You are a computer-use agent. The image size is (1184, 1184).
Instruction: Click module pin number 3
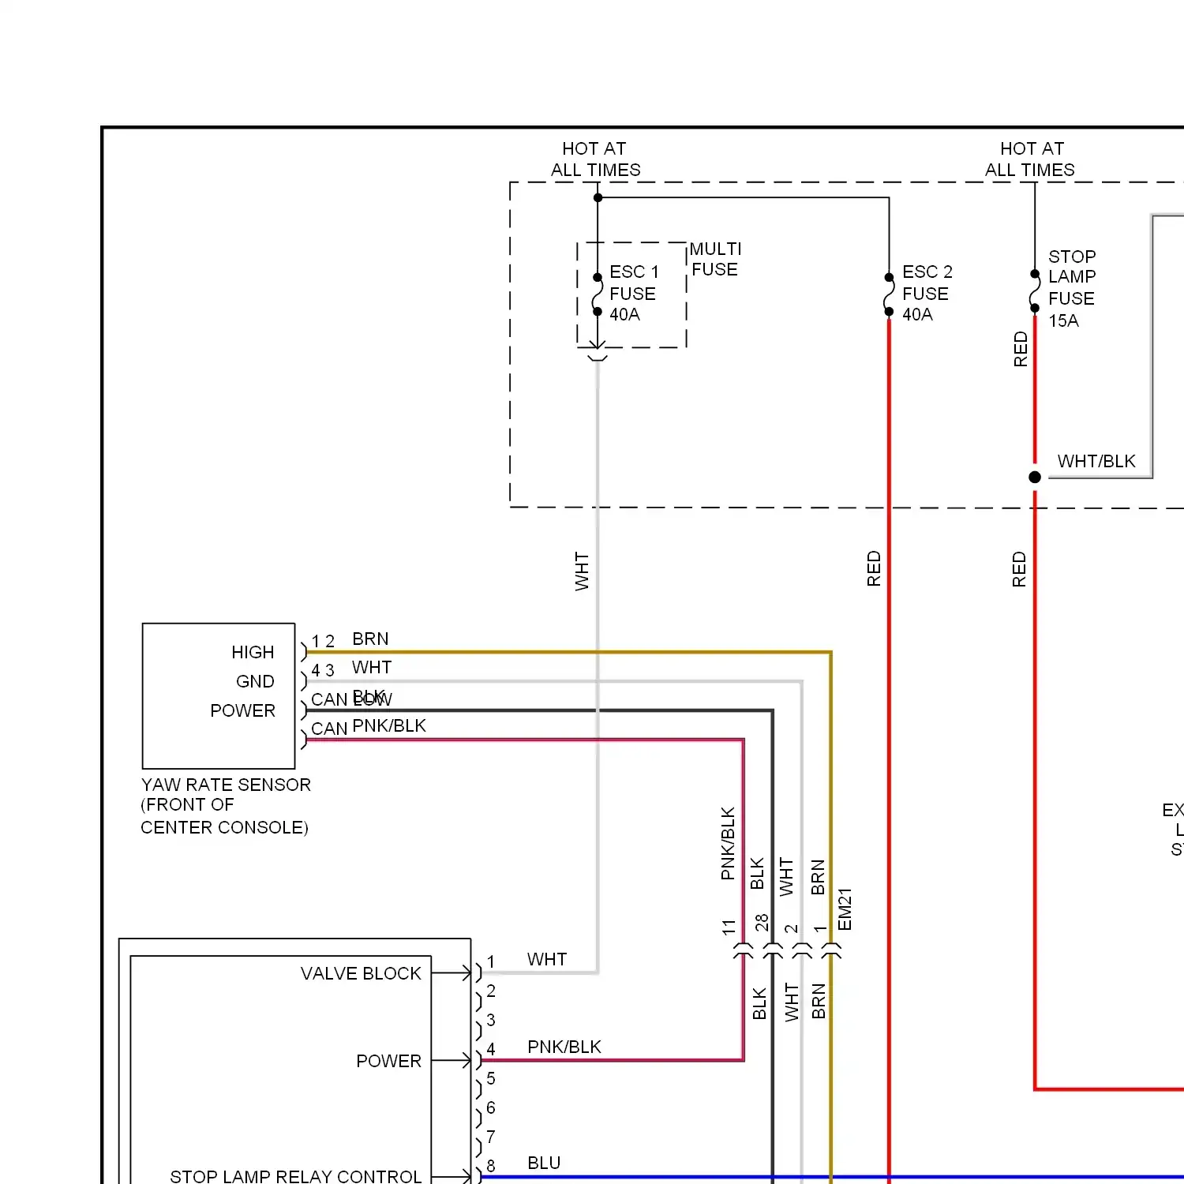(x=491, y=1020)
